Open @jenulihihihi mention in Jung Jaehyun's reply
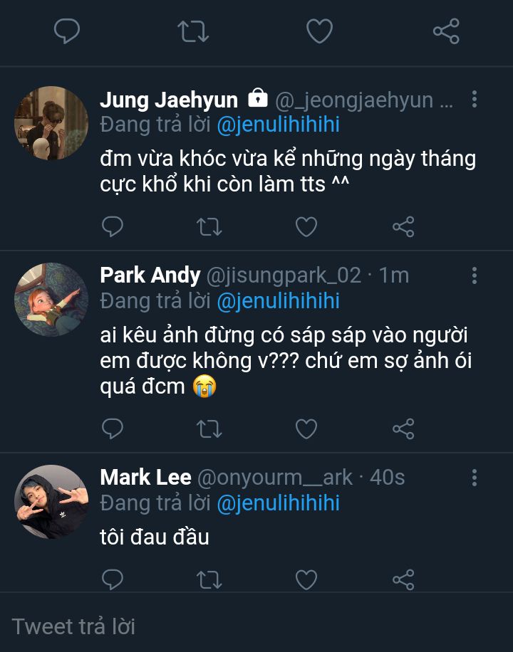 pos(277,125)
